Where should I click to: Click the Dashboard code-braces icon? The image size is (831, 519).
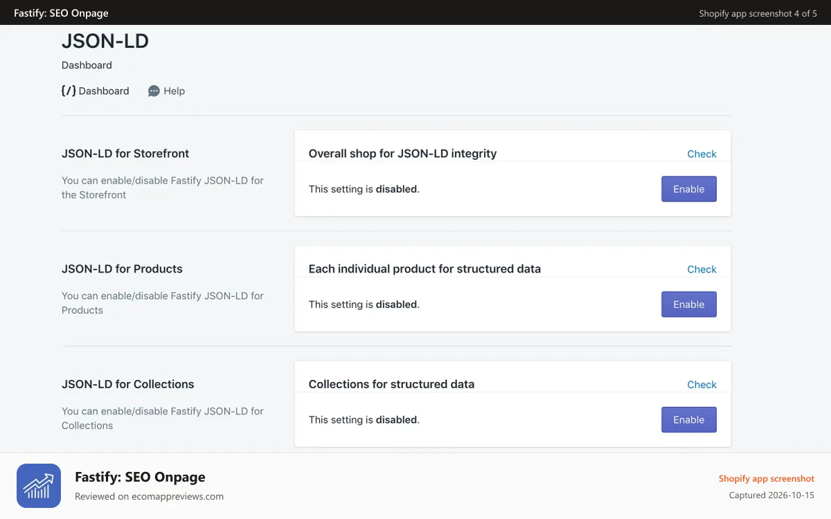[69, 91]
